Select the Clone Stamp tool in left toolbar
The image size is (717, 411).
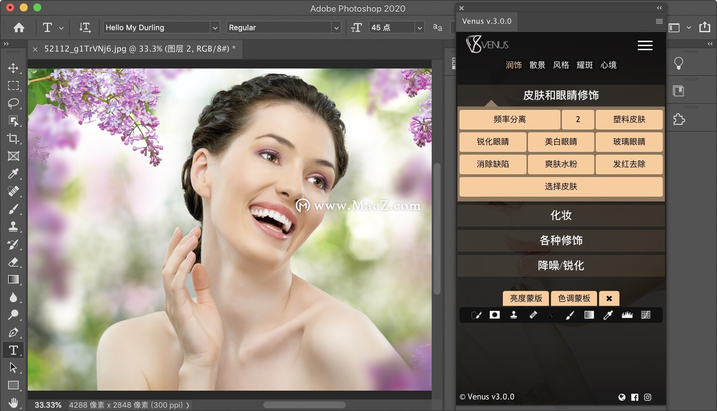13,226
